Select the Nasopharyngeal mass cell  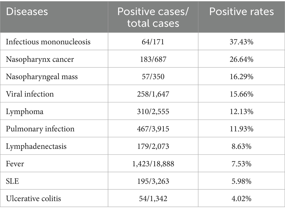[42, 77]
